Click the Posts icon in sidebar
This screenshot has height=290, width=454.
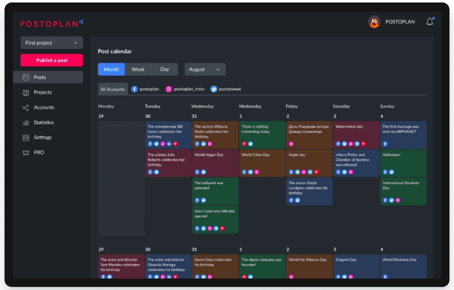26,77
